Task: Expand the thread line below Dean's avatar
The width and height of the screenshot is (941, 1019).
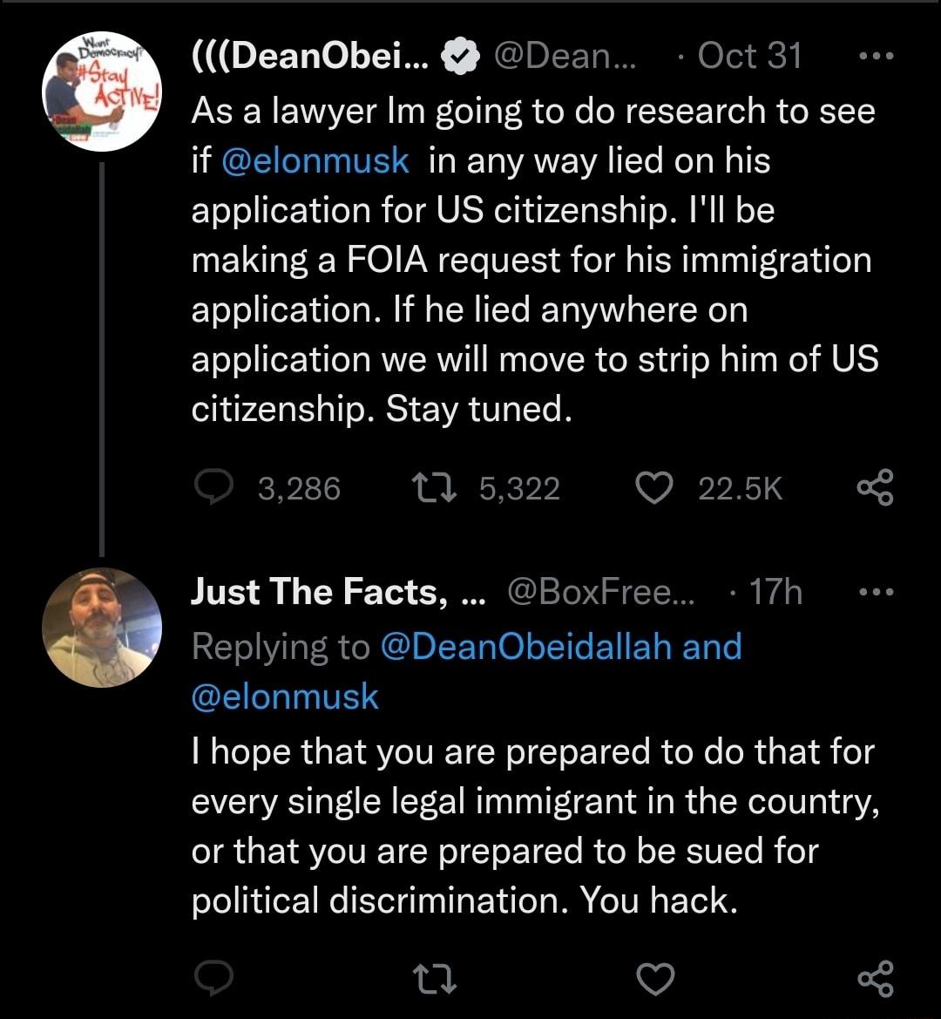Action: (102, 349)
